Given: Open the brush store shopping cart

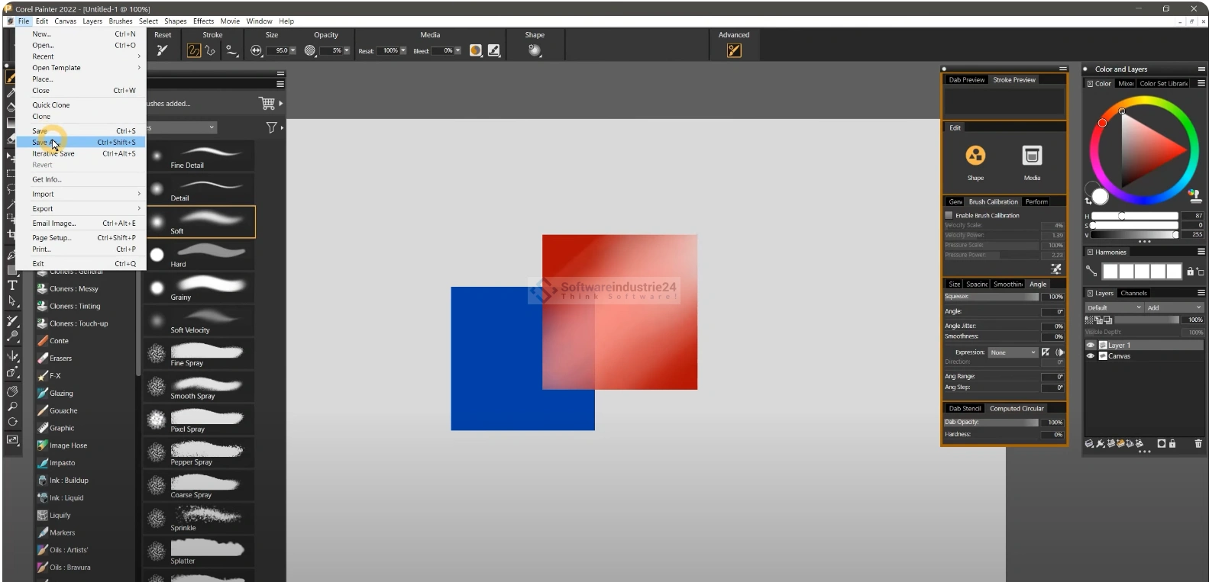Looking at the screenshot, I should (x=267, y=103).
